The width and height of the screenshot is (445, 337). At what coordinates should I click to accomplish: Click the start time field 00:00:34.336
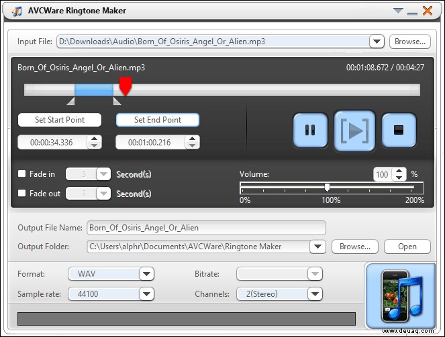[52, 142]
